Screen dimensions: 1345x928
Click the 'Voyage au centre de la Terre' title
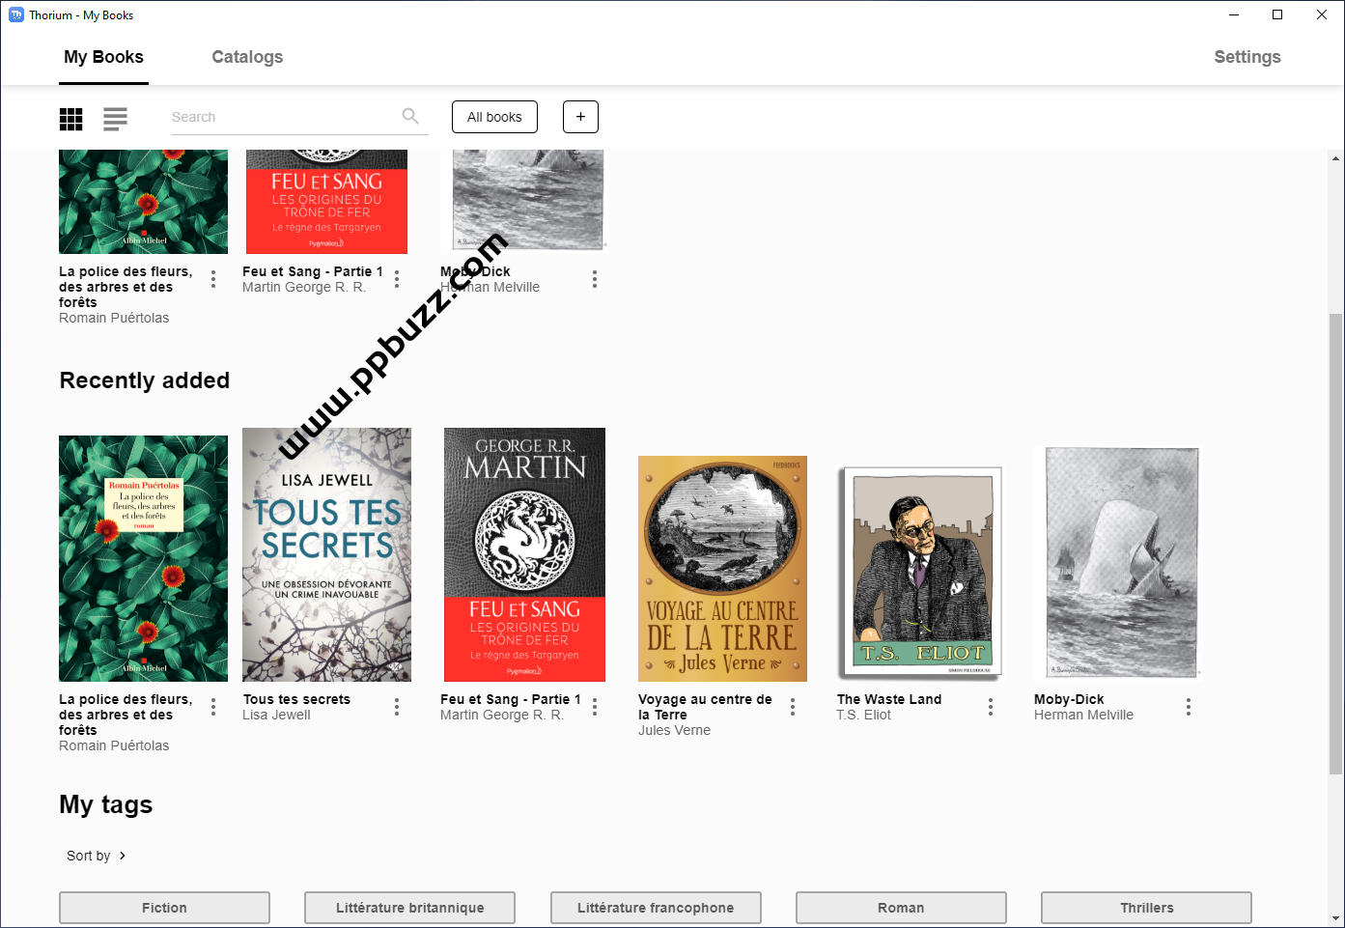(705, 707)
